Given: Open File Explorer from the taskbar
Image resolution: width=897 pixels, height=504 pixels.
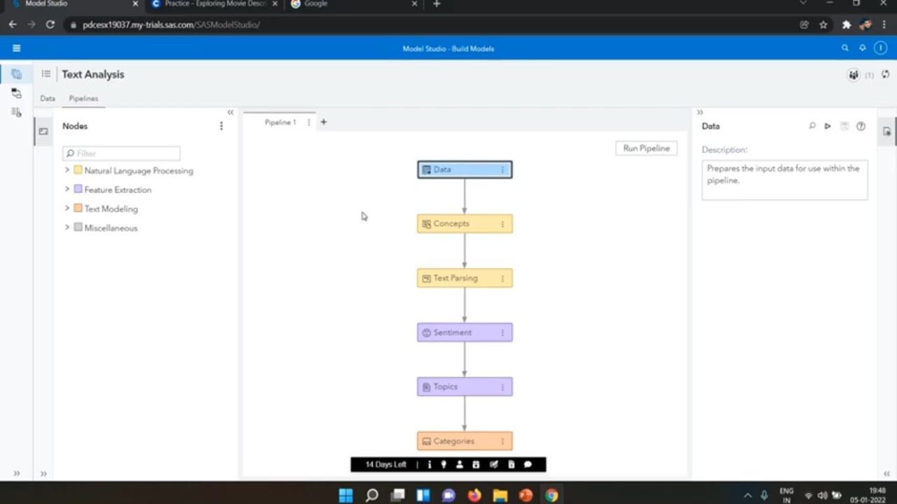Looking at the screenshot, I should (500, 496).
